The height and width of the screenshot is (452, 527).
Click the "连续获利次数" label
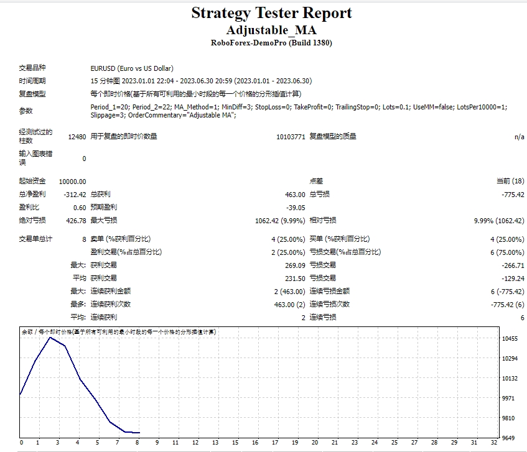coord(111,305)
